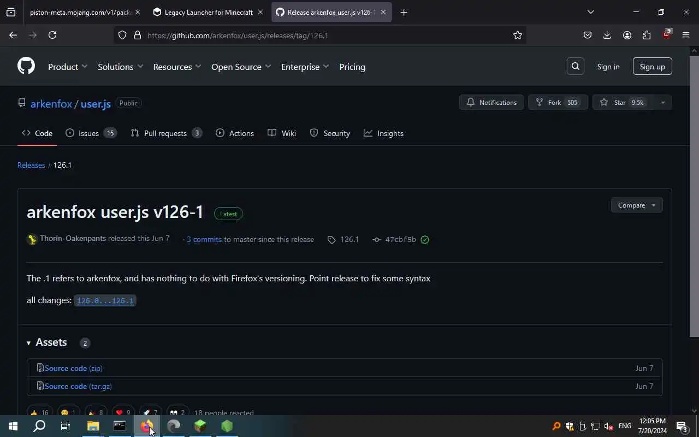Click the verified commit checkmark icon
Image resolution: width=699 pixels, height=437 pixels.
coord(425,239)
